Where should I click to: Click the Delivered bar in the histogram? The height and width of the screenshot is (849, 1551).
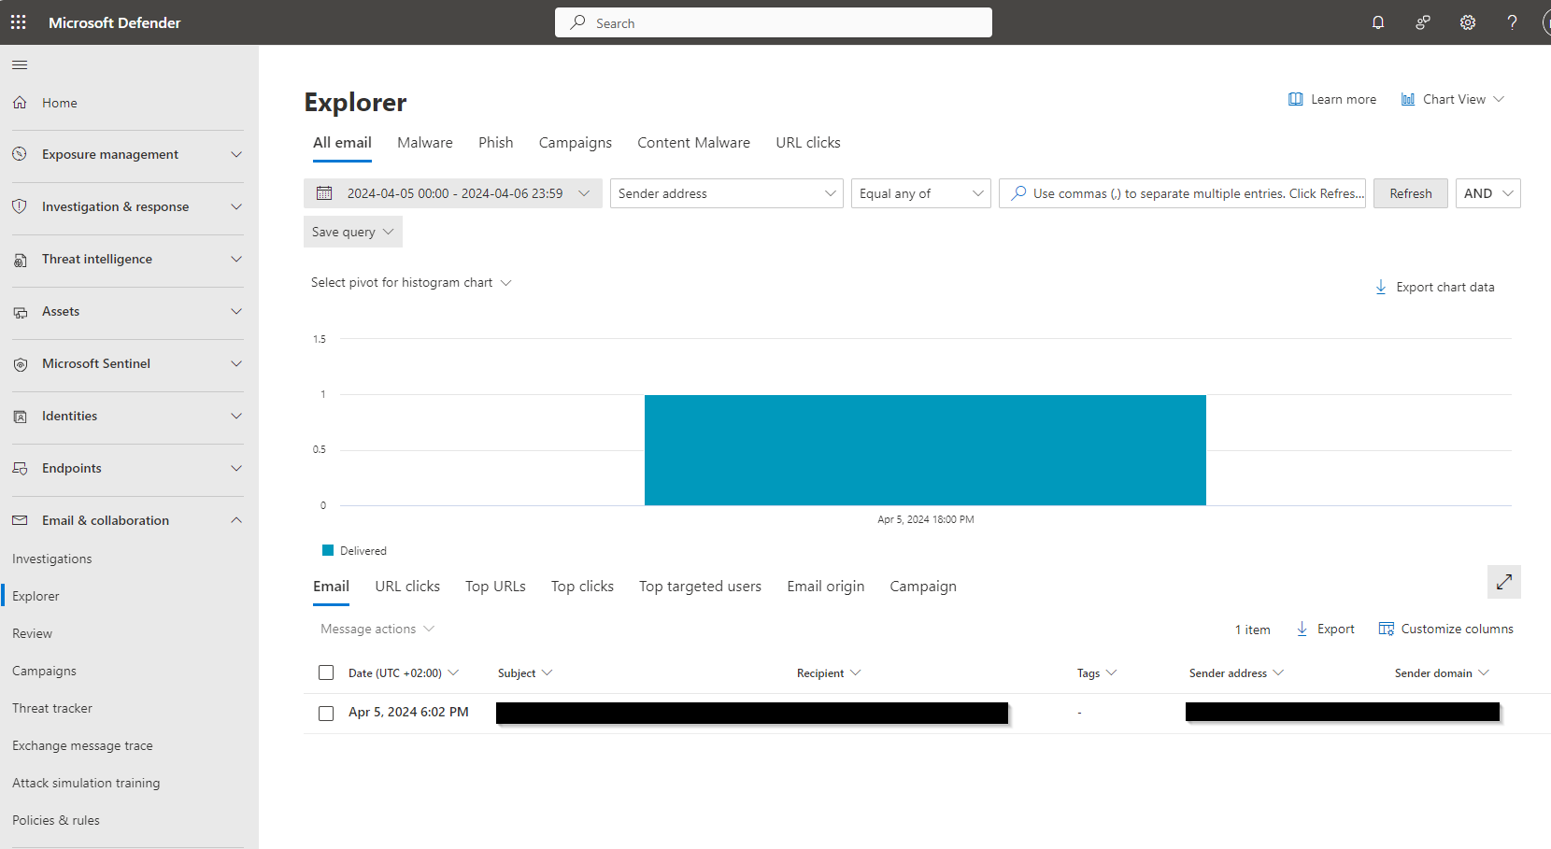(x=925, y=450)
